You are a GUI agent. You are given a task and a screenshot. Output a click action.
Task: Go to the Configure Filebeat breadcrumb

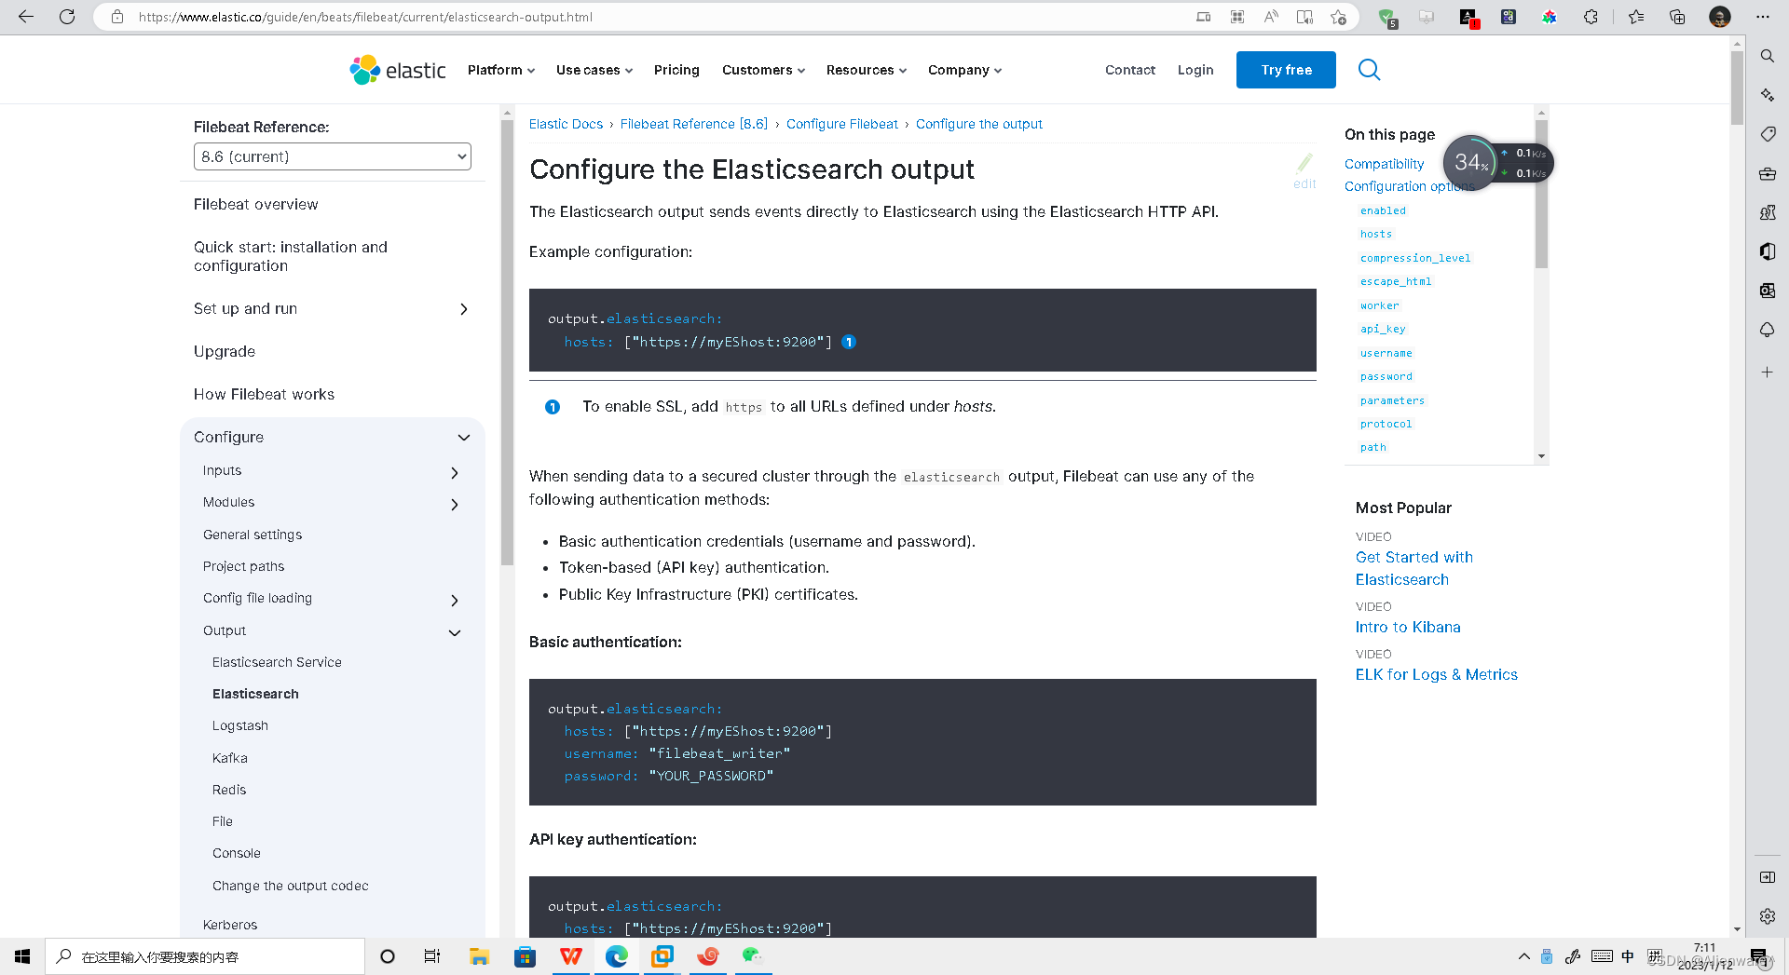[842, 124]
